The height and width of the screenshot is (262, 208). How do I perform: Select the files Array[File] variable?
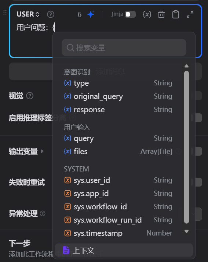pyautogui.click(x=118, y=152)
